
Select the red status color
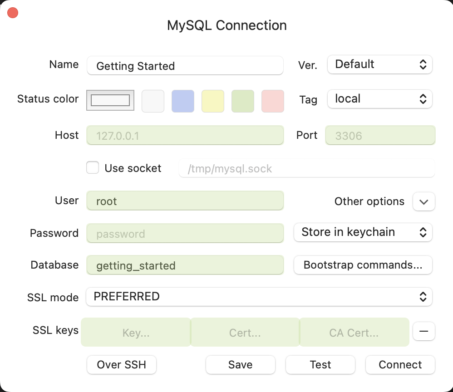[273, 101]
